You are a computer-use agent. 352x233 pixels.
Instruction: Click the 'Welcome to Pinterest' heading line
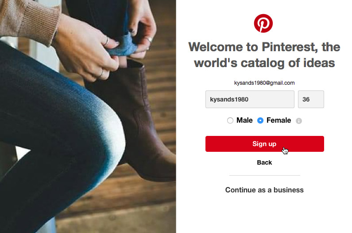(x=264, y=47)
